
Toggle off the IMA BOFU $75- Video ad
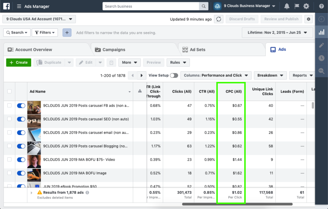click(x=21, y=160)
